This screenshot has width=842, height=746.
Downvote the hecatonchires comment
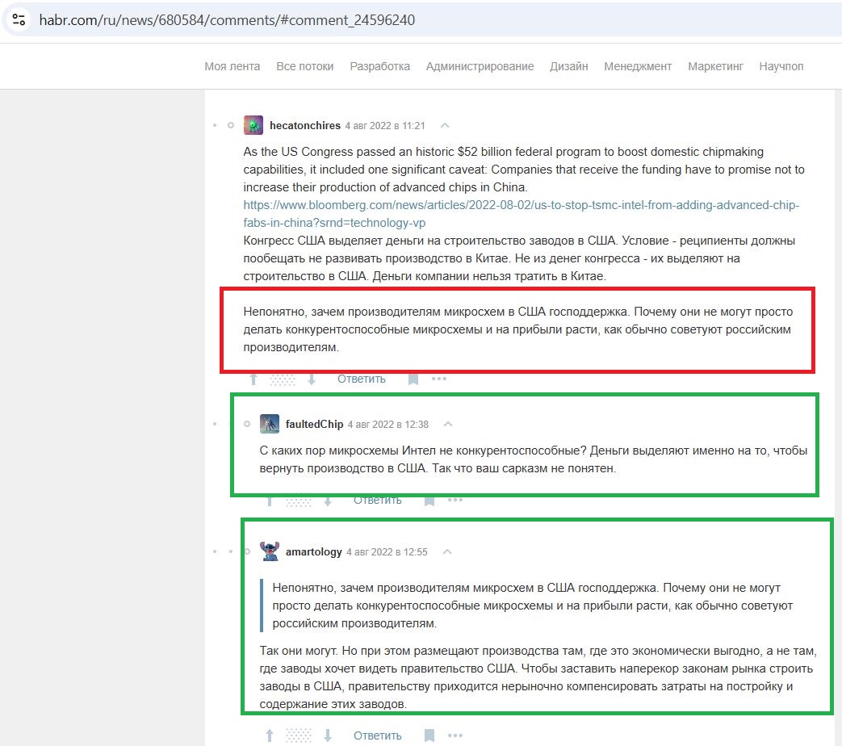coord(312,379)
